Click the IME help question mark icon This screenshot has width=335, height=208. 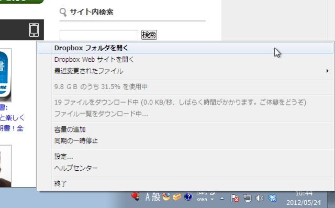point(188,196)
